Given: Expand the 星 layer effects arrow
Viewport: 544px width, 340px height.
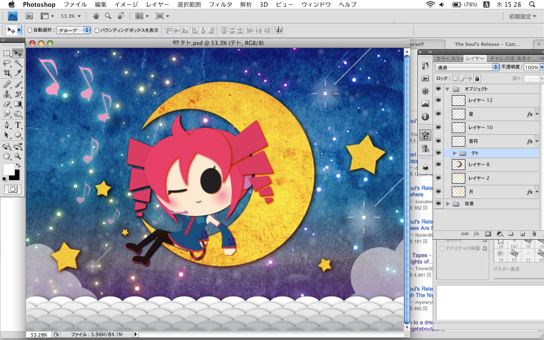Looking at the screenshot, I should (537, 114).
